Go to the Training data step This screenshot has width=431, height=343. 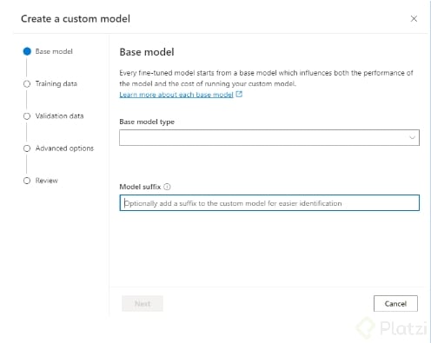click(x=56, y=84)
